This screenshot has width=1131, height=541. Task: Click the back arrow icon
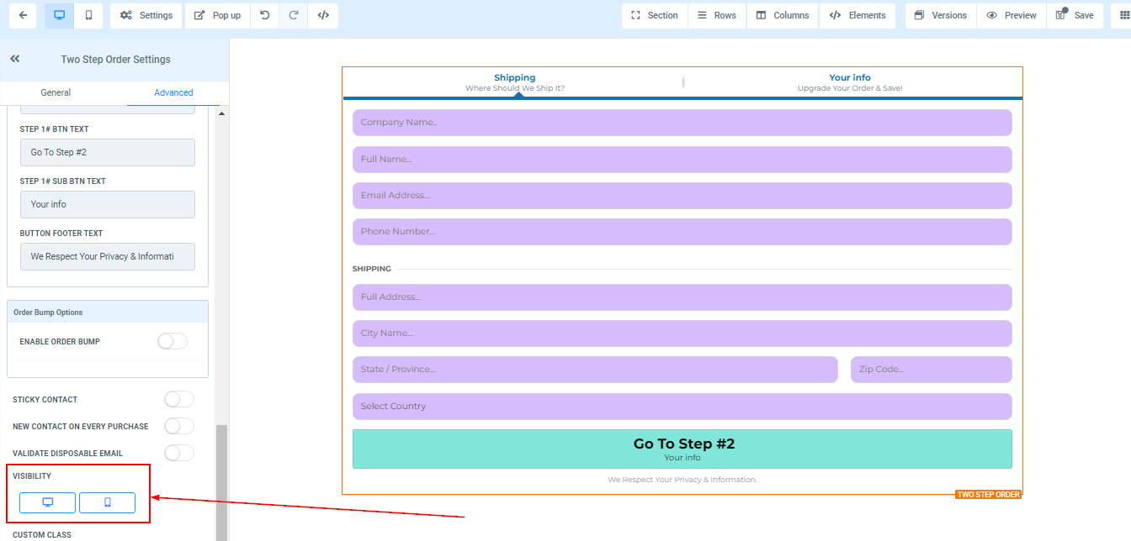pyautogui.click(x=22, y=15)
